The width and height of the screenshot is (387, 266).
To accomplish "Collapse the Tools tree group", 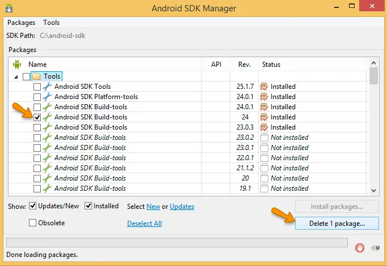I will pos(16,77).
